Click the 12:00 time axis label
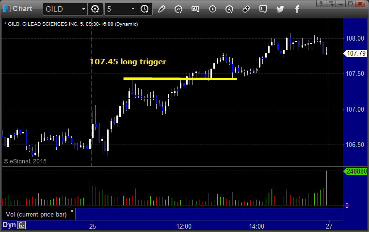Image resolution: width=369 pixels, height=232 pixels. tap(184, 226)
